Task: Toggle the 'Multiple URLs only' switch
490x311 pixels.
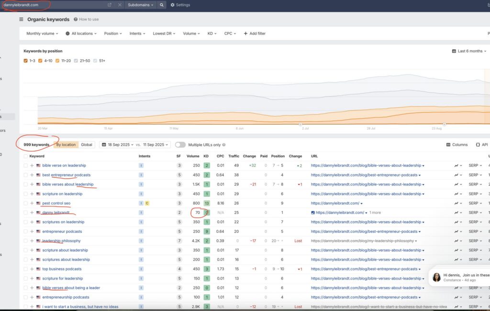Action: pos(180,144)
